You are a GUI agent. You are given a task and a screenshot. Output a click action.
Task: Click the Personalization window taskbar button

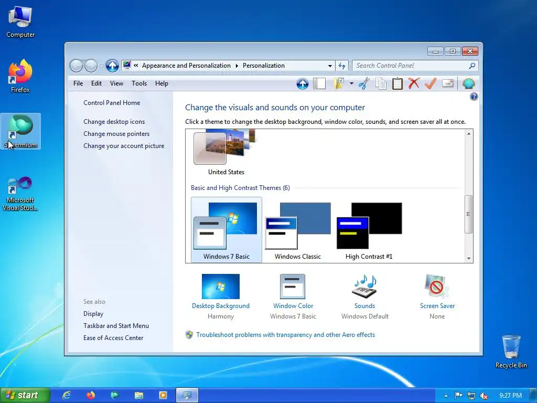pos(187,395)
